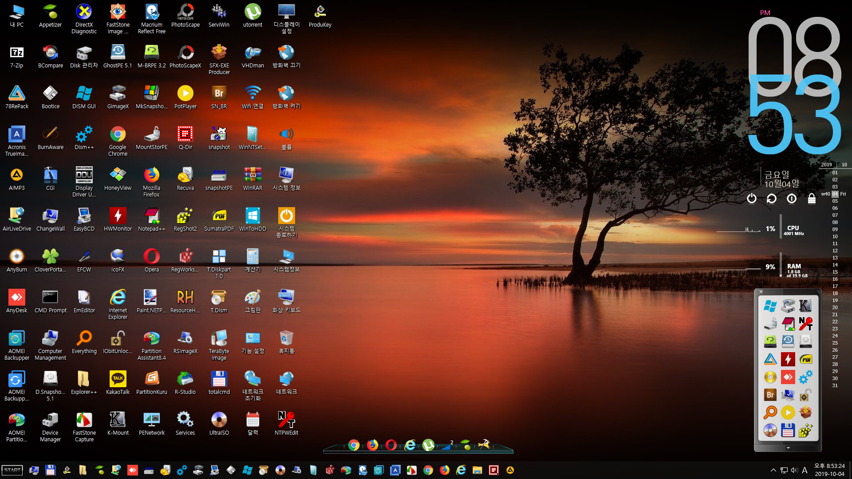The width and height of the screenshot is (852, 479).
Task: Click the Firefox icon on the taskbar
Action: [445, 470]
